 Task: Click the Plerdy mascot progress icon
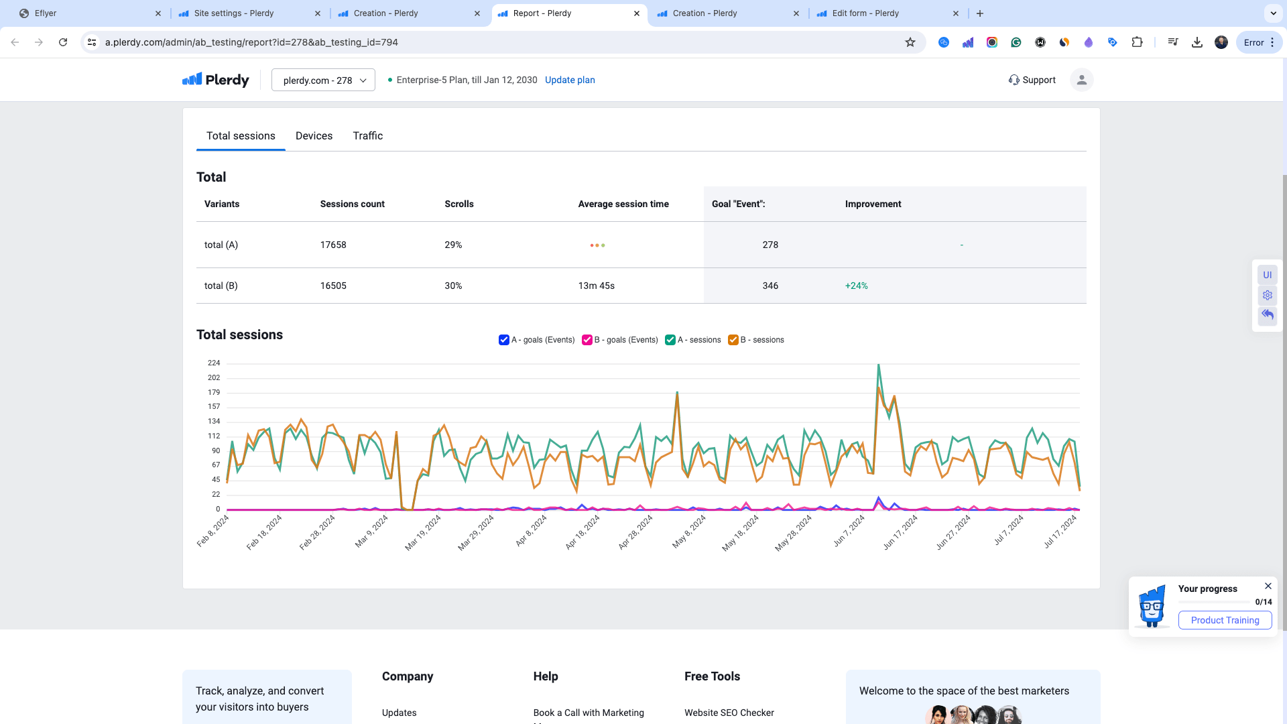pos(1152,605)
